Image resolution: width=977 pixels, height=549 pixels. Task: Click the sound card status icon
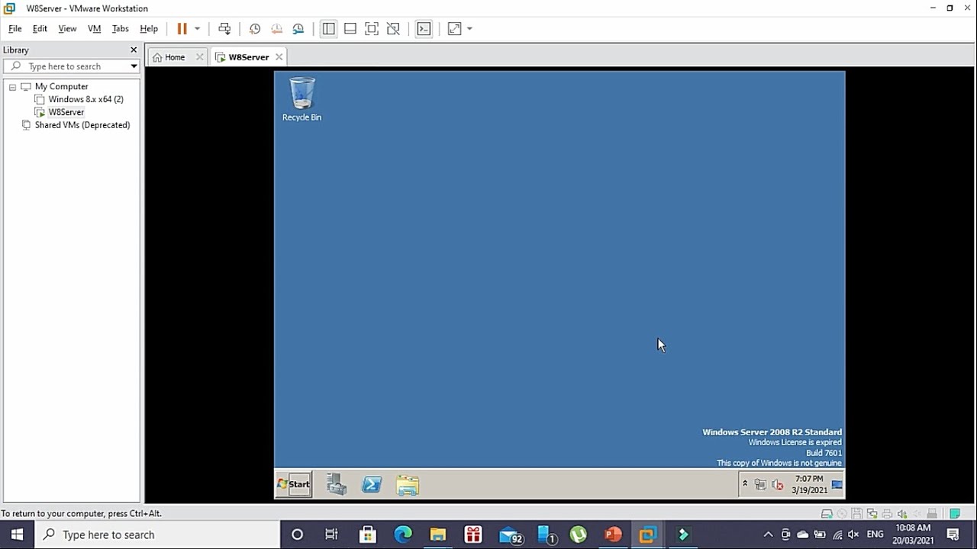tap(902, 514)
